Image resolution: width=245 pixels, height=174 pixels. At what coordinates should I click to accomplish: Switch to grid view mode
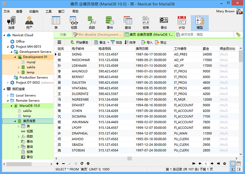tap(233, 163)
